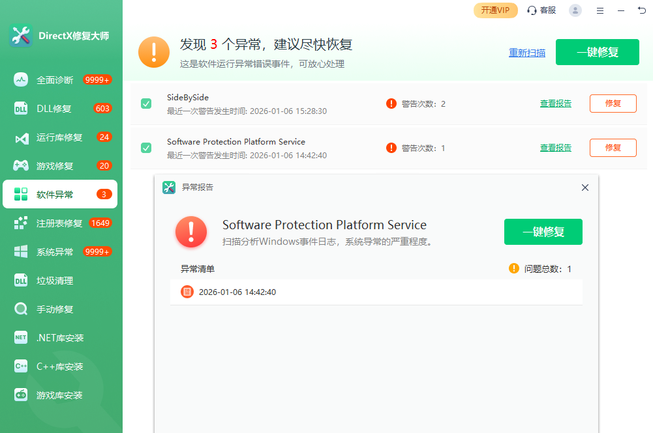Open 注册表修复 registry icon
Screen dimensions: 653x433
pyautogui.click(x=21, y=223)
